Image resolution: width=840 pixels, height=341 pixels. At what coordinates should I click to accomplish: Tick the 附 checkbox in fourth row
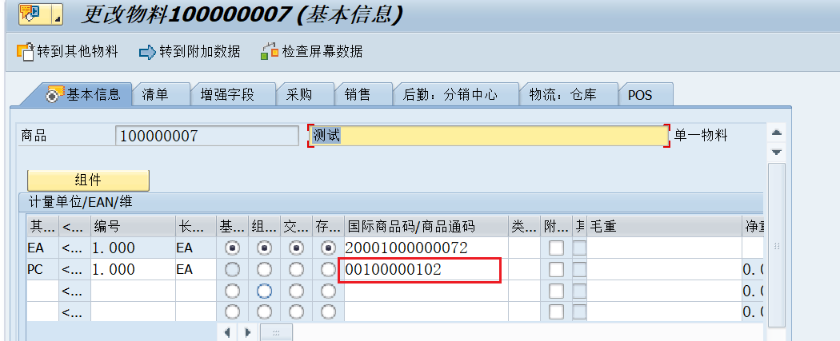pyautogui.click(x=556, y=311)
